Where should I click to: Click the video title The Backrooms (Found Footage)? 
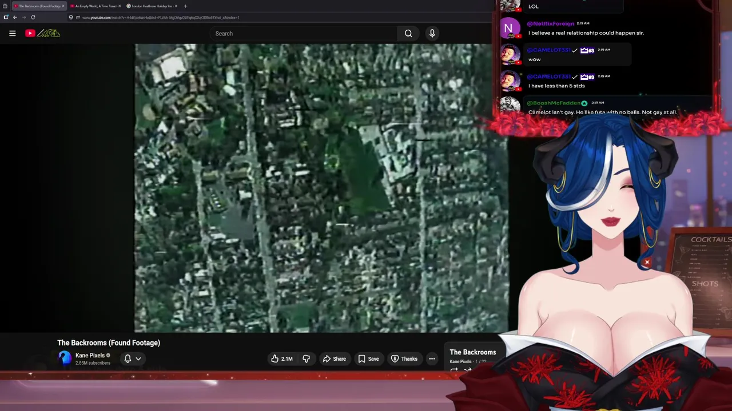[109, 342]
